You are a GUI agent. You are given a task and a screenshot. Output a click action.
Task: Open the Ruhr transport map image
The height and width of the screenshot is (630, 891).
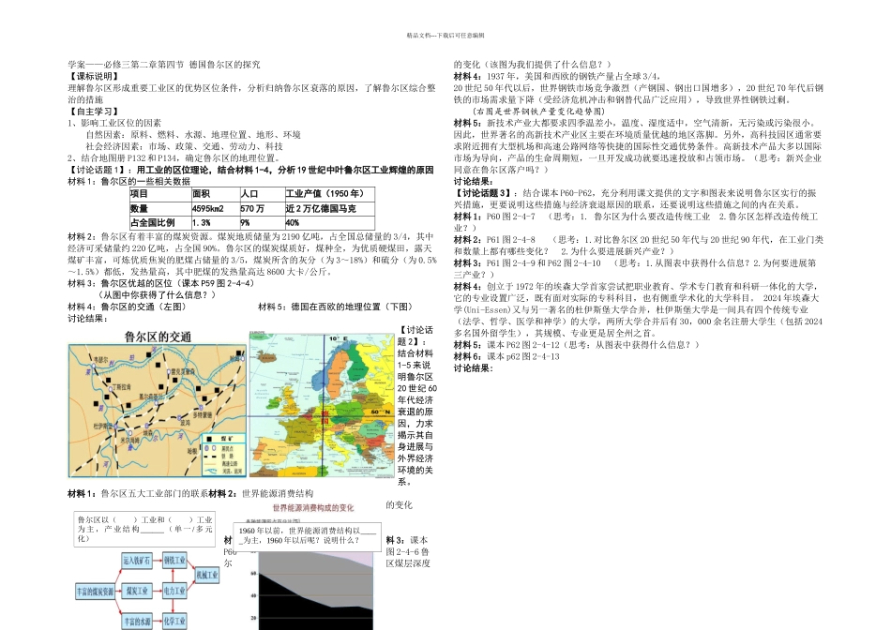click(158, 410)
